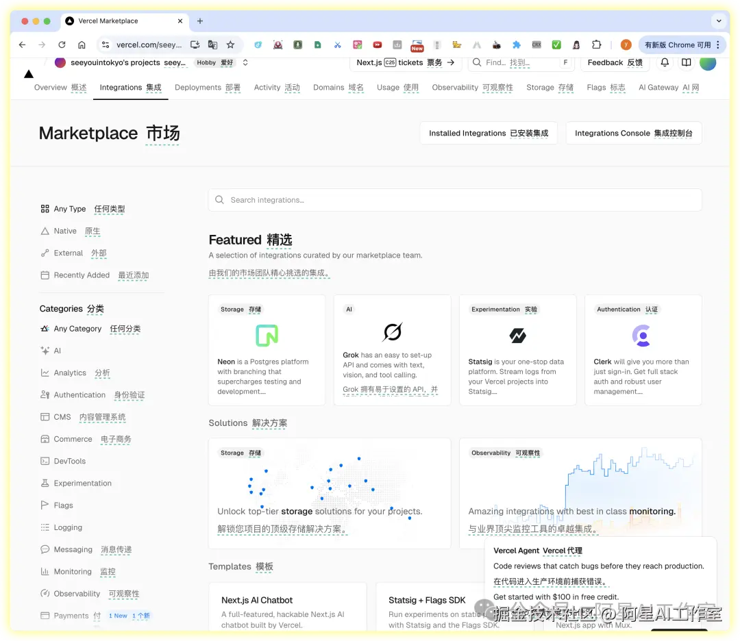Viewport: 740px width, 641px height.
Task: Open the Integrations Console
Action: [634, 133]
